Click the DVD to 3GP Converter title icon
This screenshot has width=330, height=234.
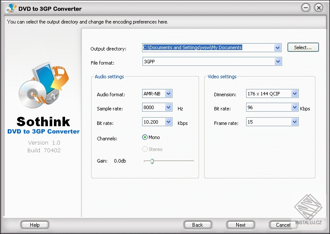(x=11, y=8)
